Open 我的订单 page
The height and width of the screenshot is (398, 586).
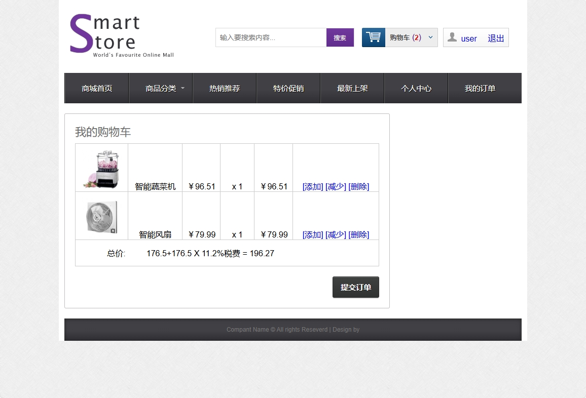point(480,89)
